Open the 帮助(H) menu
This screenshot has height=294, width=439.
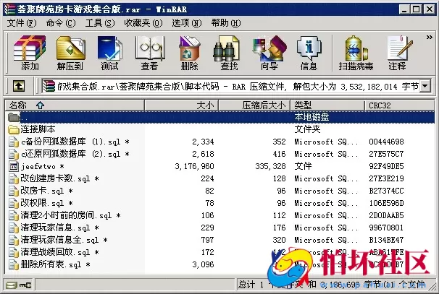(226, 23)
